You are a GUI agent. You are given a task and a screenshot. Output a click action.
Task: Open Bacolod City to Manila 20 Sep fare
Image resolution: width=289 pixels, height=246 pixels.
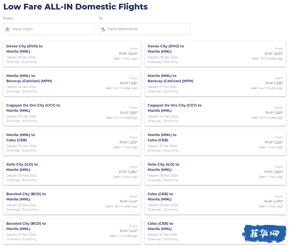pos(72,202)
